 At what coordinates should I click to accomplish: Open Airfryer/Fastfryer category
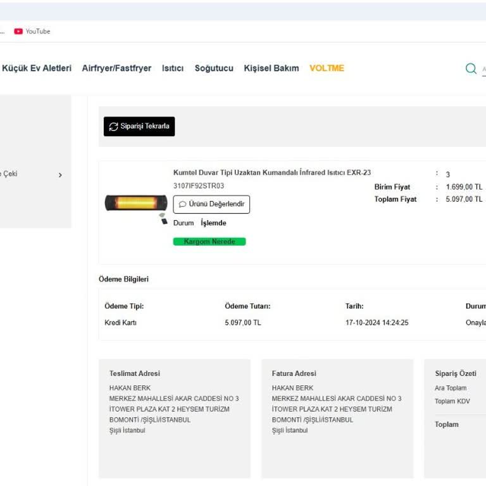[116, 68]
